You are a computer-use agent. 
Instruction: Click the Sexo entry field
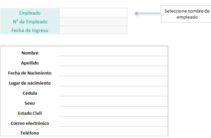113,101
